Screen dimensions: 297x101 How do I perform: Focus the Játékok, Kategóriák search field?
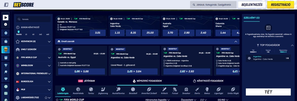[x=213, y=5]
